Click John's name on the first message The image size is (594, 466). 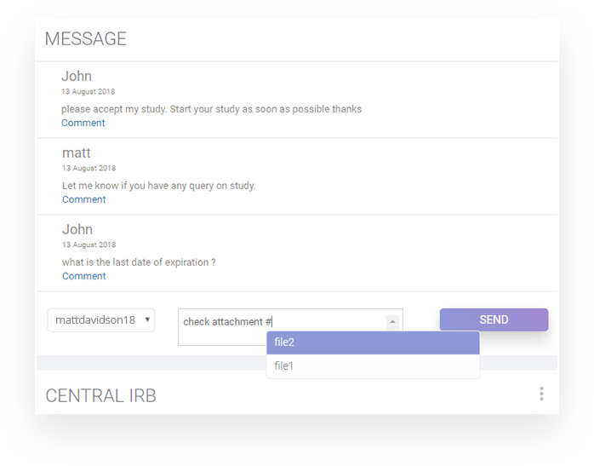(77, 77)
